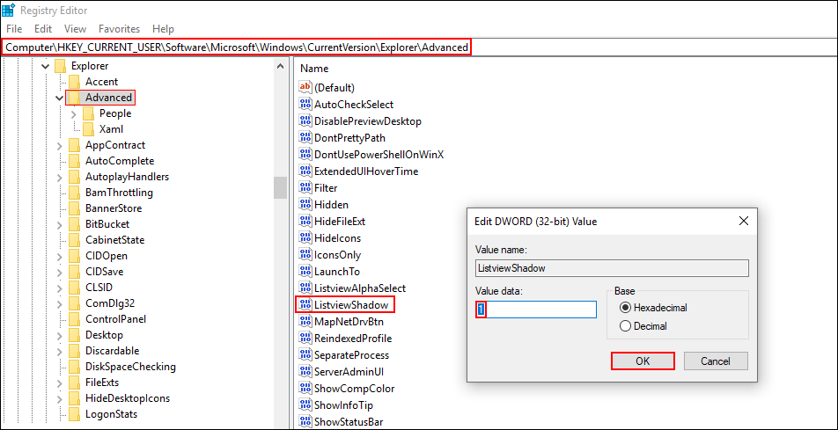
Task: Collapse the Advanced tree node
Action: (59, 98)
